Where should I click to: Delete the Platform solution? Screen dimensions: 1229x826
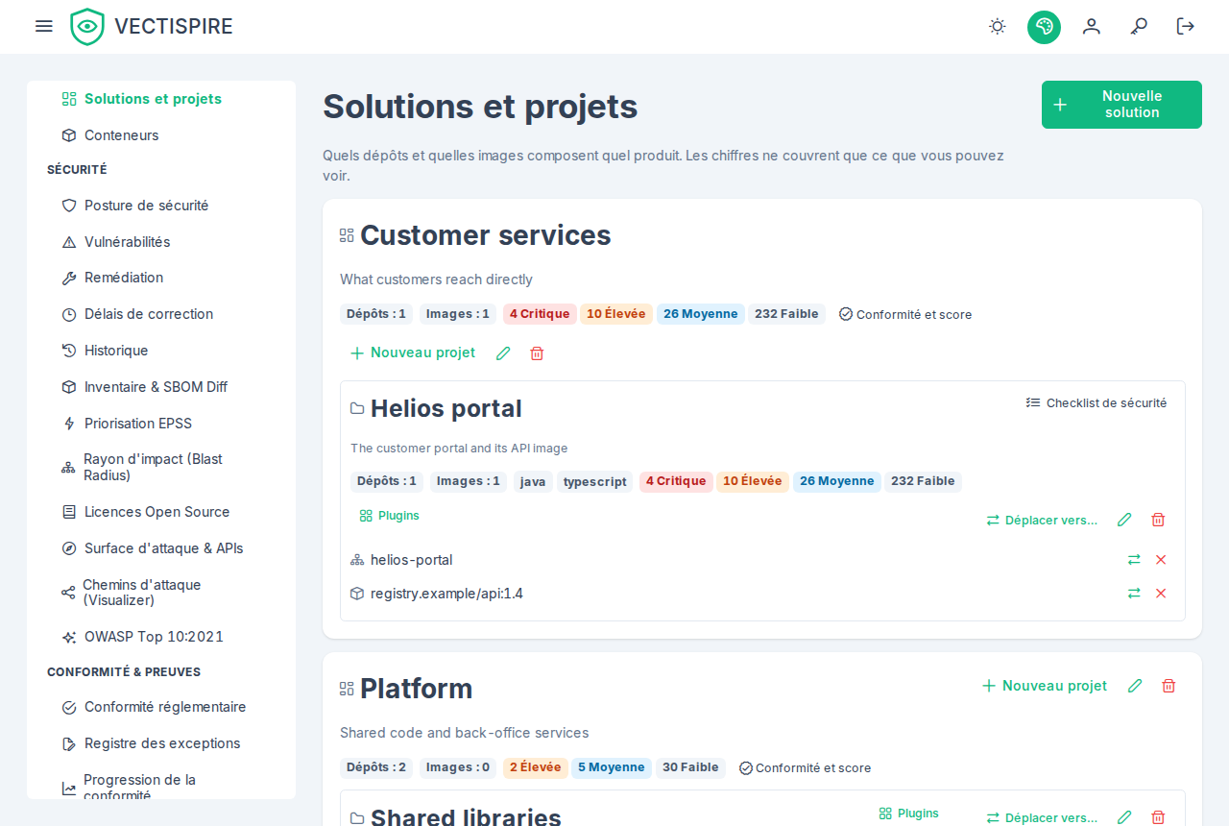click(1169, 686)
